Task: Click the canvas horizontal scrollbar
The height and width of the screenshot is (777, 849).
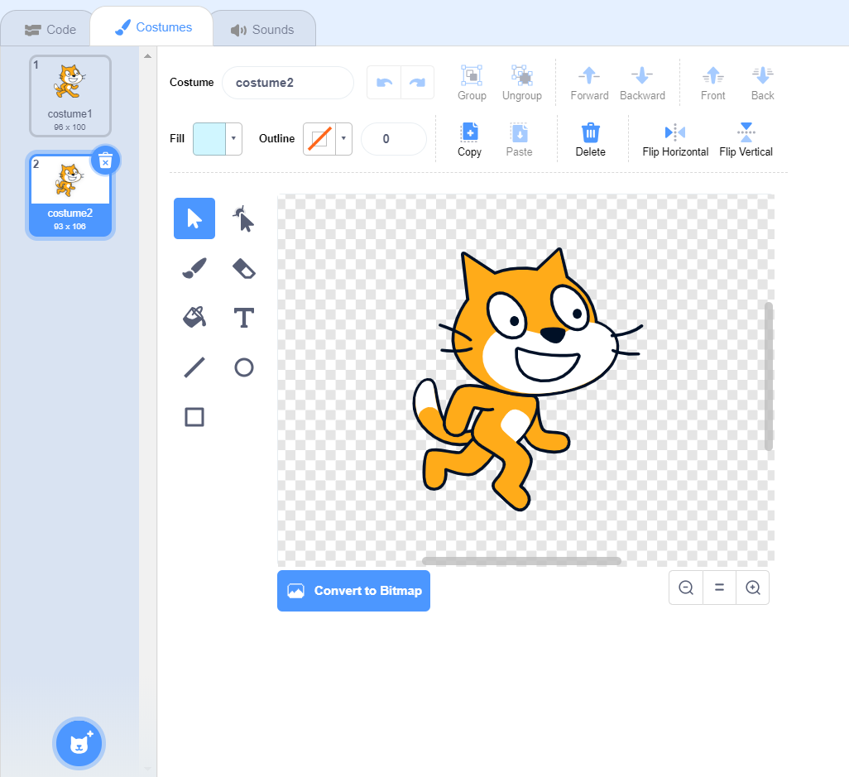Action: pyautogui.click(x=521, y=561)
